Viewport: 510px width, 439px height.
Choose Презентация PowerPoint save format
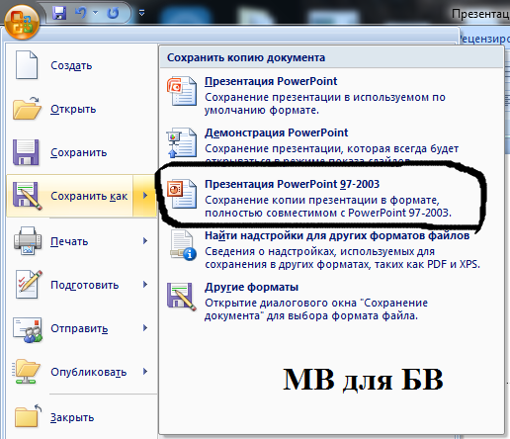pyautogui.click(x=271, y=81)
